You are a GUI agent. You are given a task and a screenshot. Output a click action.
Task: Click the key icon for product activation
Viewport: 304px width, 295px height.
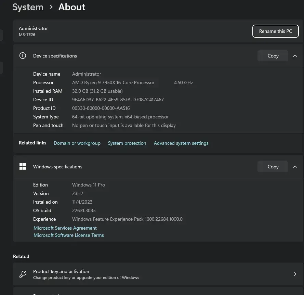click(x=23, y=274)
